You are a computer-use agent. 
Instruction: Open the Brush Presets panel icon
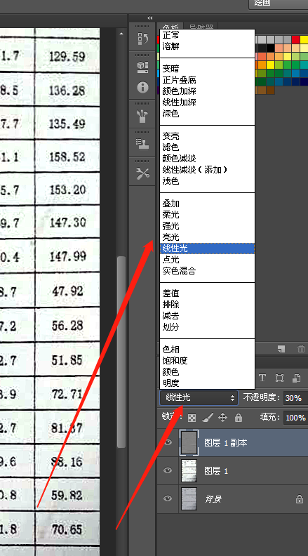click(x=142, y=116)
